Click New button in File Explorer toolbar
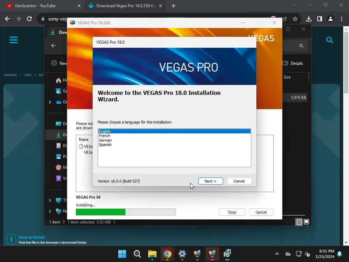 pyautogui.click(x=59, y=63)
